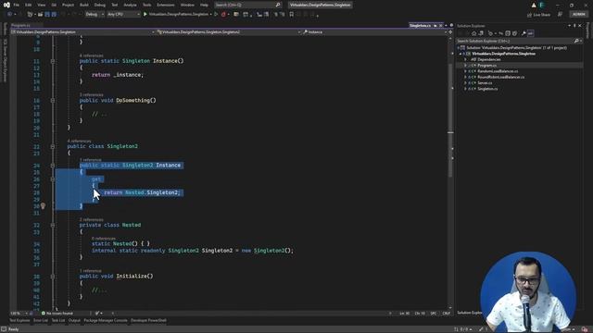Toggle pin on the Singleton.cs tab

click(435, 25)
